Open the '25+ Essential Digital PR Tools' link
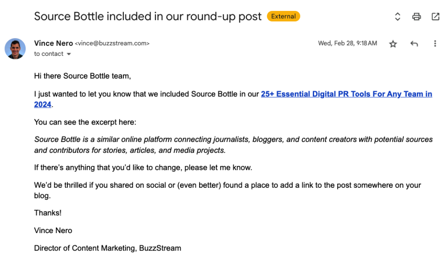448x265 pixels. click(346, 94)
